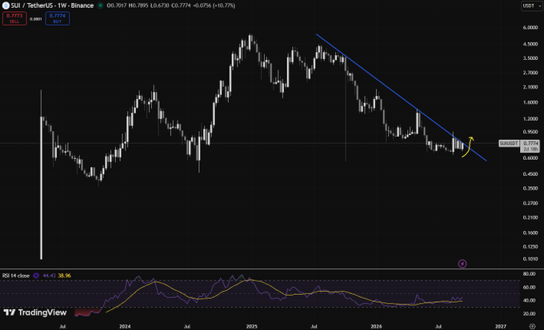
Task: Click the 20.00 RSI axis label
Action: (529, 314)
